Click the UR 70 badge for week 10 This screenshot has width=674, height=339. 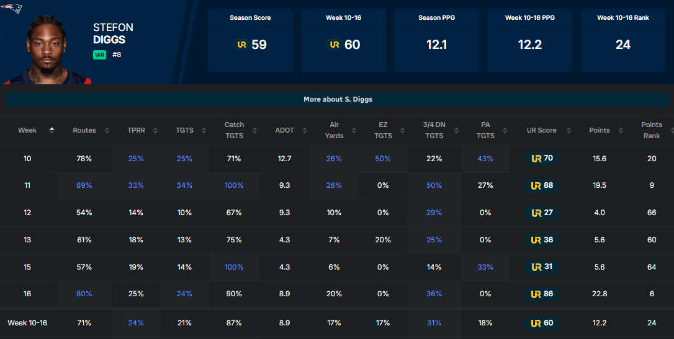542,159
